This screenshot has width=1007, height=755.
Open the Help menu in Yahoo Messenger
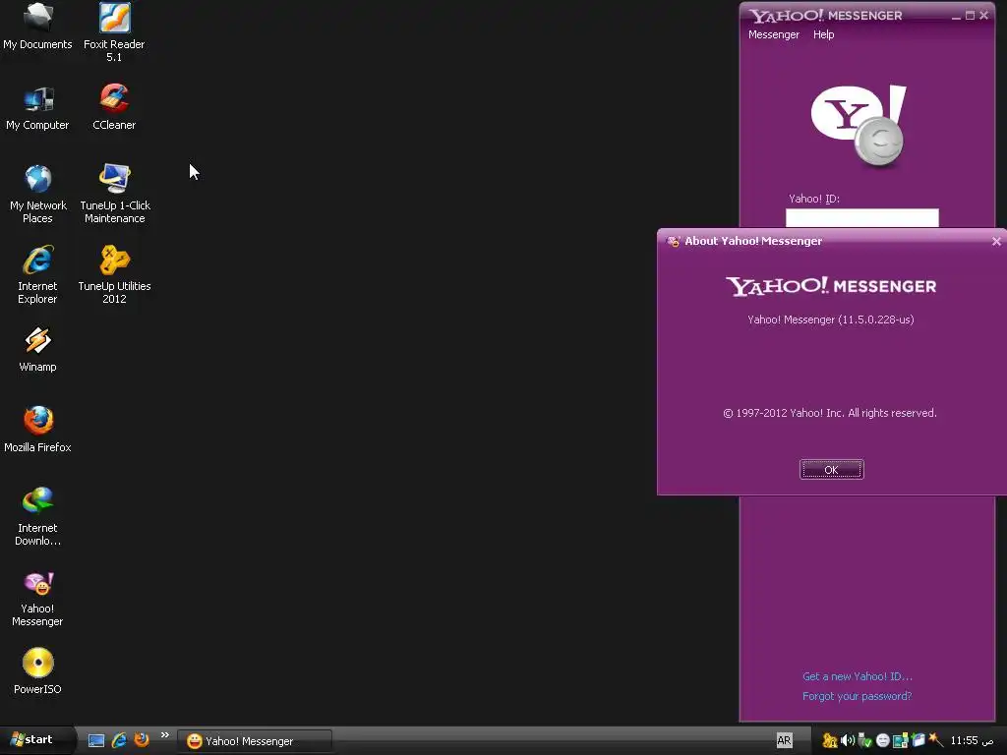click(823, 34)
